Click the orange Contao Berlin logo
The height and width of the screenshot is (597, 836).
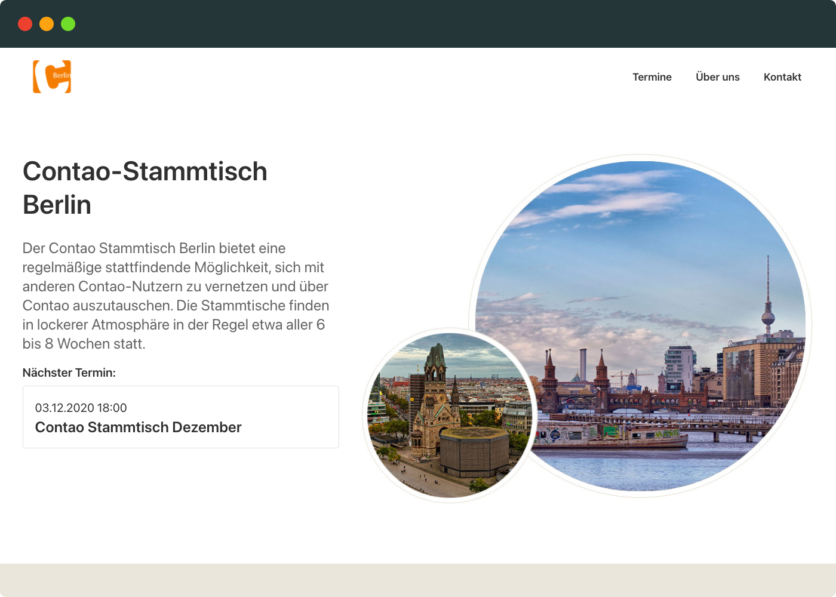(52, 76)
